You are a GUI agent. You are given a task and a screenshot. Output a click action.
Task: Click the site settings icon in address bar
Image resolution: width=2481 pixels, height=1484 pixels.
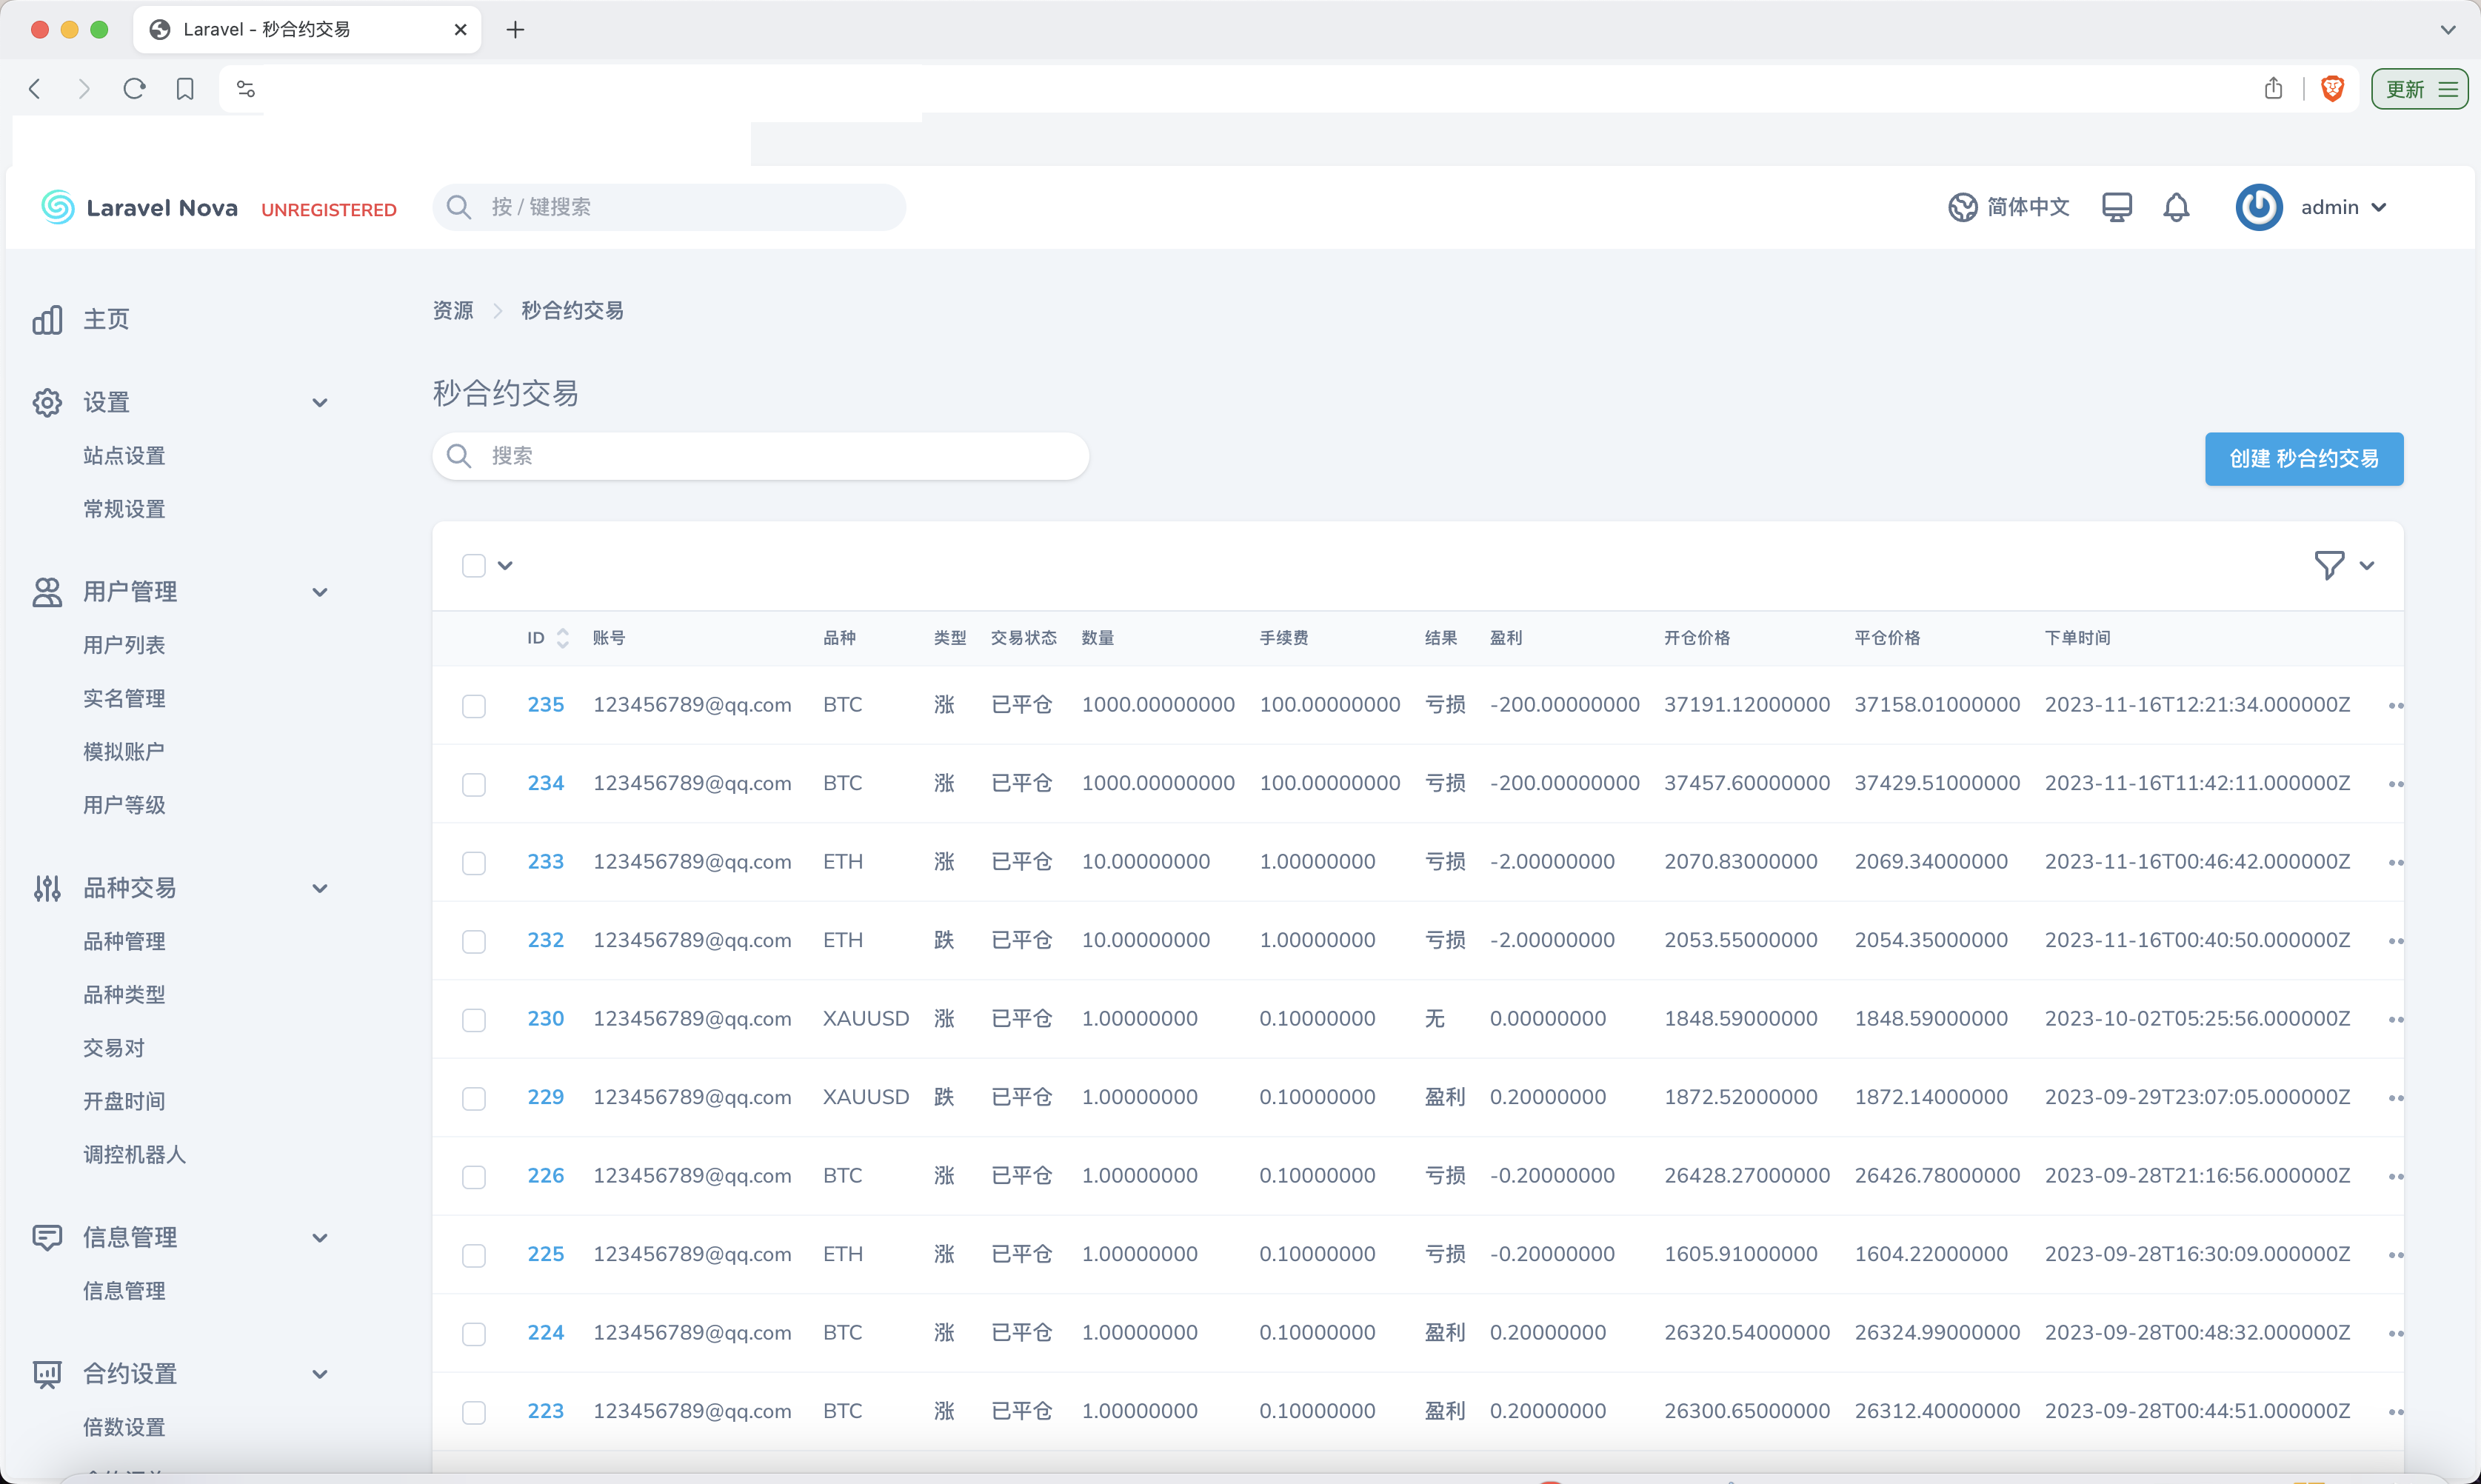(x=246, y=89)
